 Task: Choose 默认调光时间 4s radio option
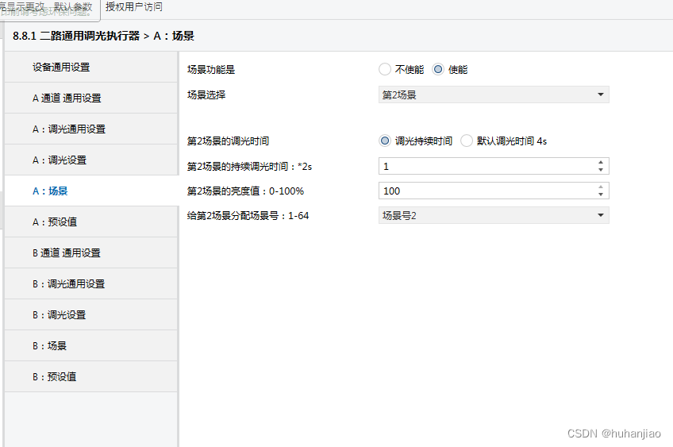(x=467, y=141)
